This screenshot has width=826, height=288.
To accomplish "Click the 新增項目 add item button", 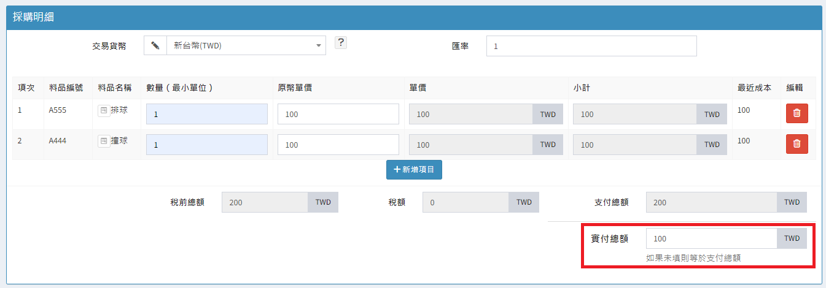I will (414, 170).
